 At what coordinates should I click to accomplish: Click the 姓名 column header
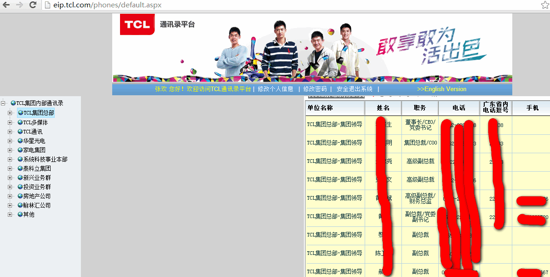[x=384, y=108]
